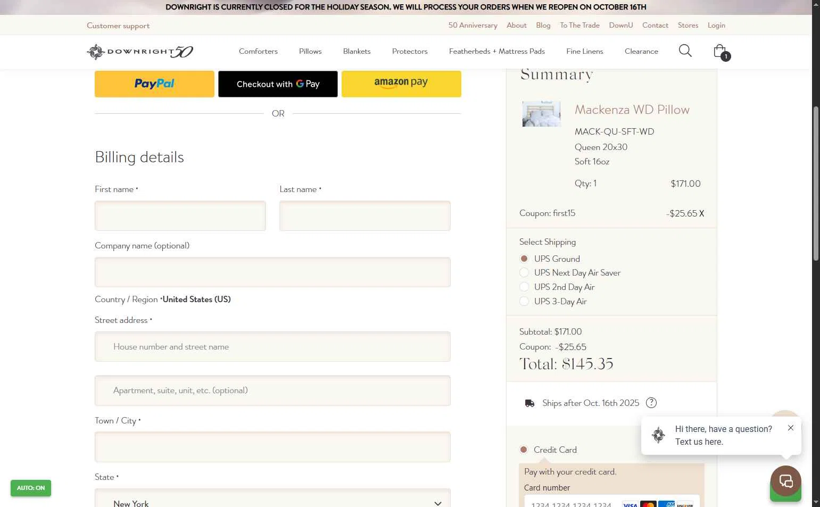Click the logo in chat popup
This screenshot has height=507, width=820.
658,435
